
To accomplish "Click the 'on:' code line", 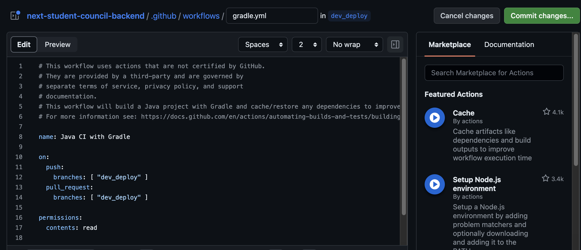I will pyautogui.click(x=44, y=157).
